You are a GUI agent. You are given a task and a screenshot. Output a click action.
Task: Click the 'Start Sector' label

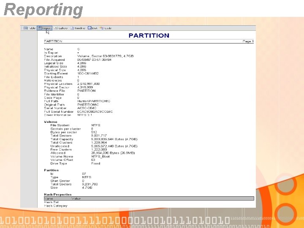pyautogui.click(x=60, y=181)
